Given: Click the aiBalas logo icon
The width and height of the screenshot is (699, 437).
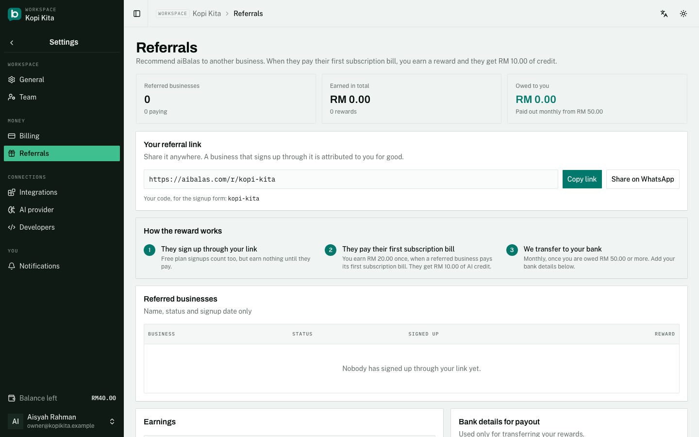Looking at the screenshot, I should click(15, 14).
